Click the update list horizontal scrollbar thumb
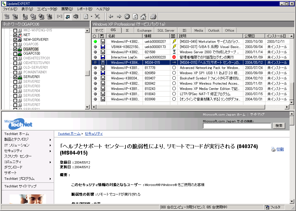Screen dimensions: 296x211 (x=181, y=107)
